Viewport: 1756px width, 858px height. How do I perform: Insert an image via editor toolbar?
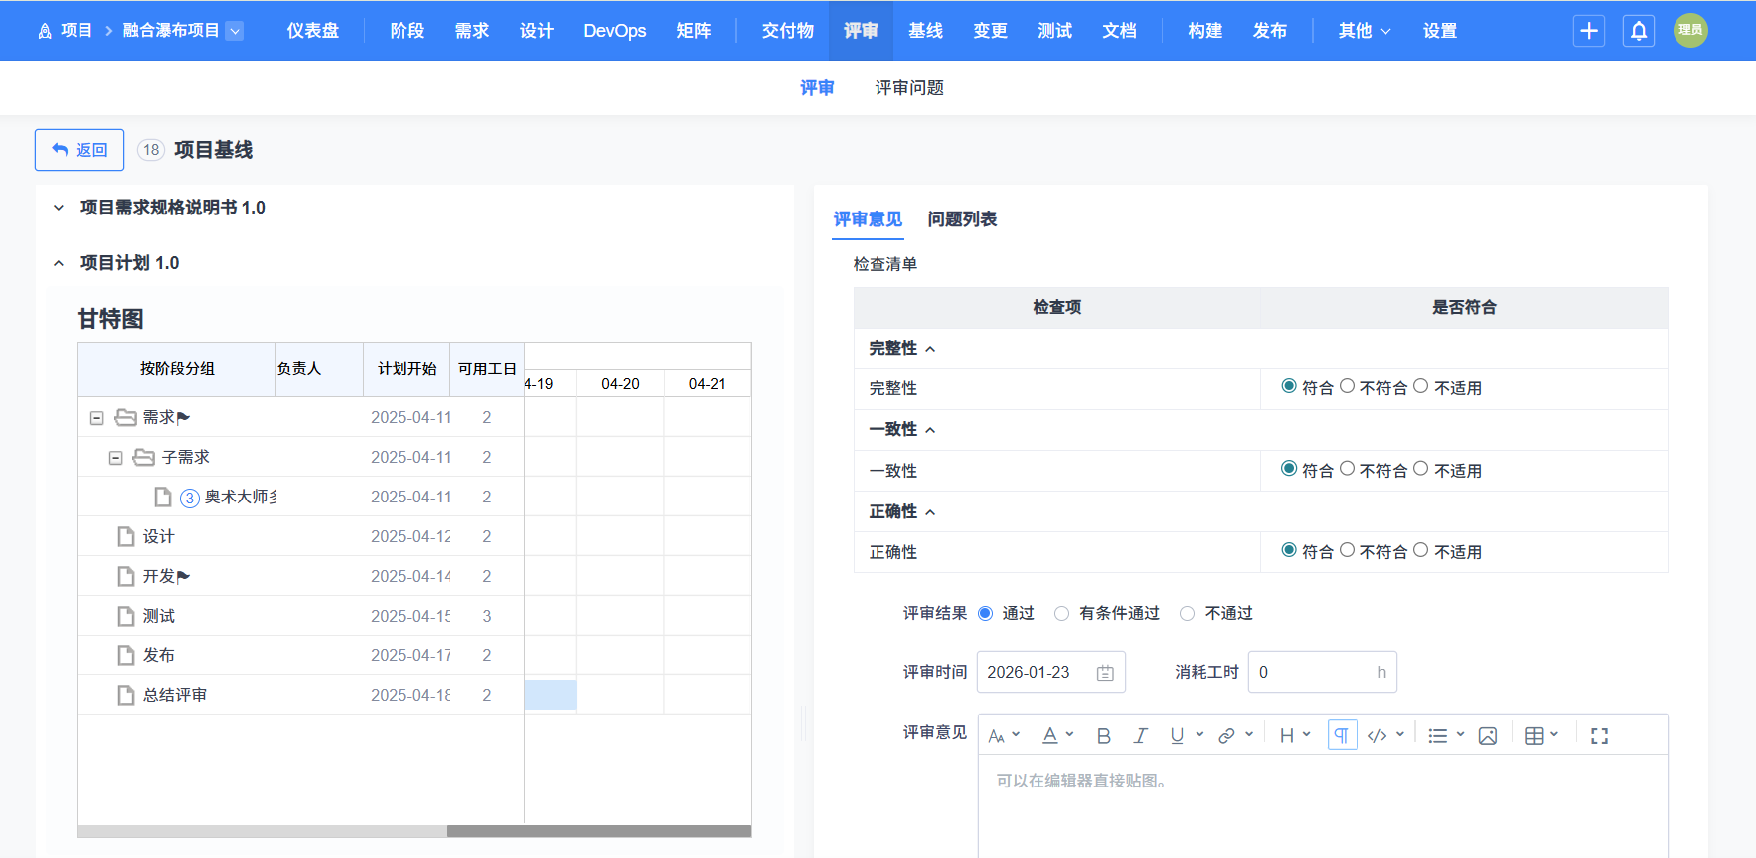click(1487, 736)
